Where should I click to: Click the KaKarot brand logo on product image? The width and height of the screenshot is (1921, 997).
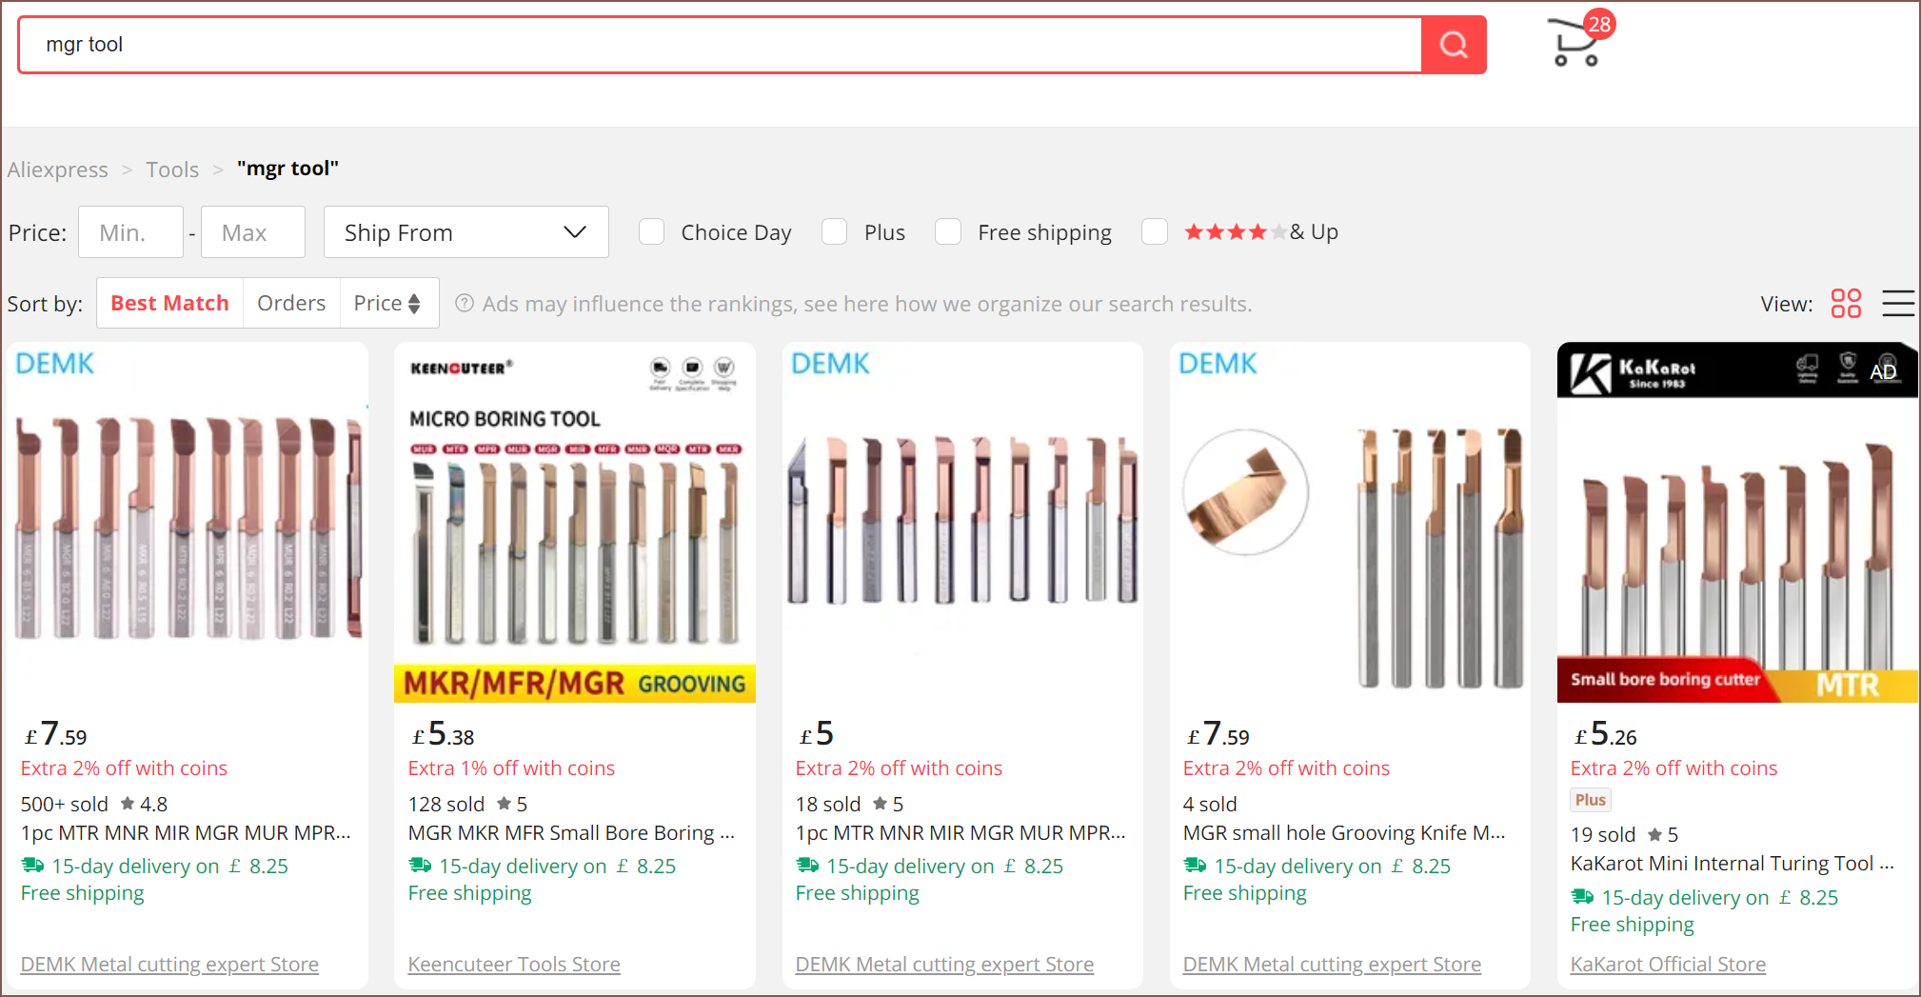[x=1633, y=372]
